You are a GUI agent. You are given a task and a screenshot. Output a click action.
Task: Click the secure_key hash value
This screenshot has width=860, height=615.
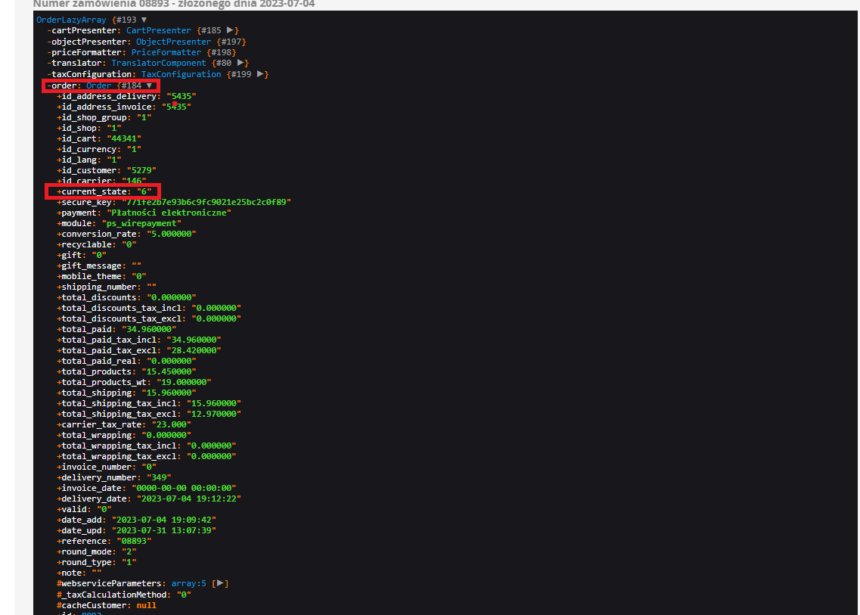pyautogui.click(x=206, y=202)
